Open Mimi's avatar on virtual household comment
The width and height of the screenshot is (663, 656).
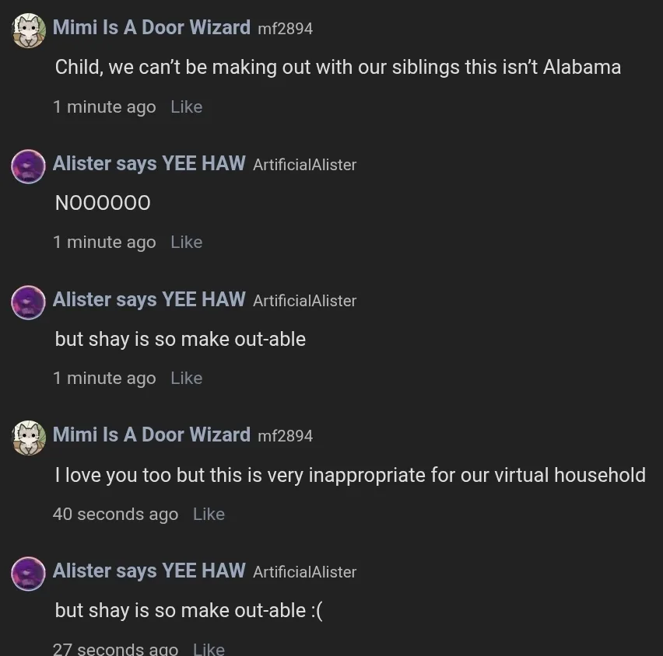click(28, 438)
